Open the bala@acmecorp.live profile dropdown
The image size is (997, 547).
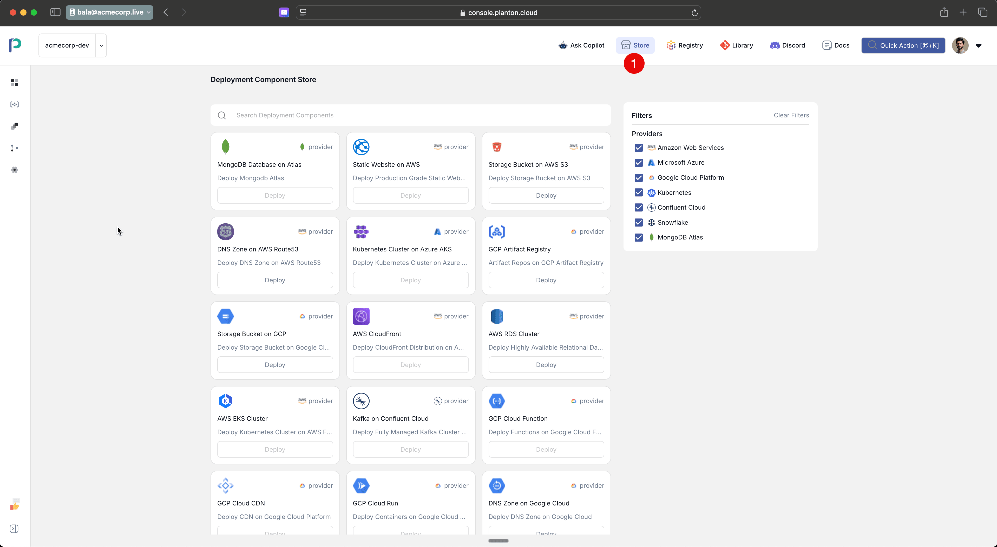coord(109,12)
